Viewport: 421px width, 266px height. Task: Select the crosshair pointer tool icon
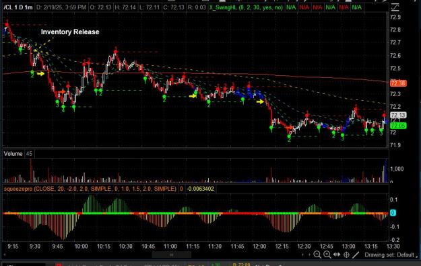pos(346,255)
